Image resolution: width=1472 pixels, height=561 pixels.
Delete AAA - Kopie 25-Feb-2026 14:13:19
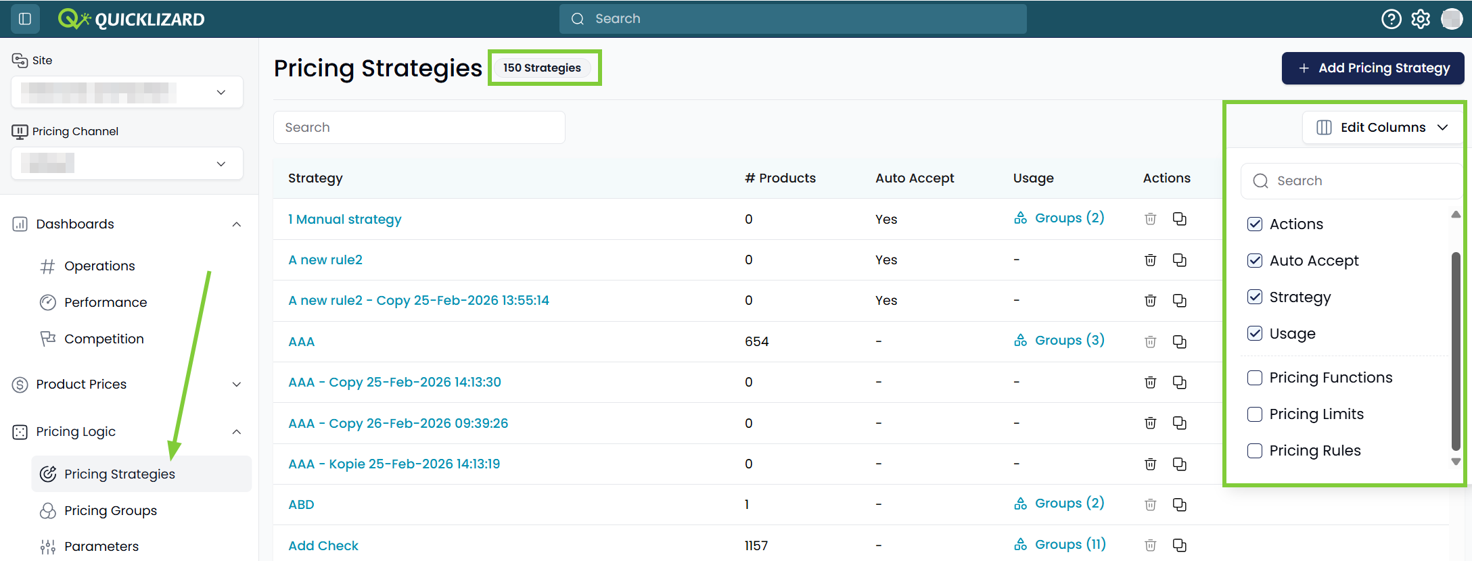[x=1150, y=464]
